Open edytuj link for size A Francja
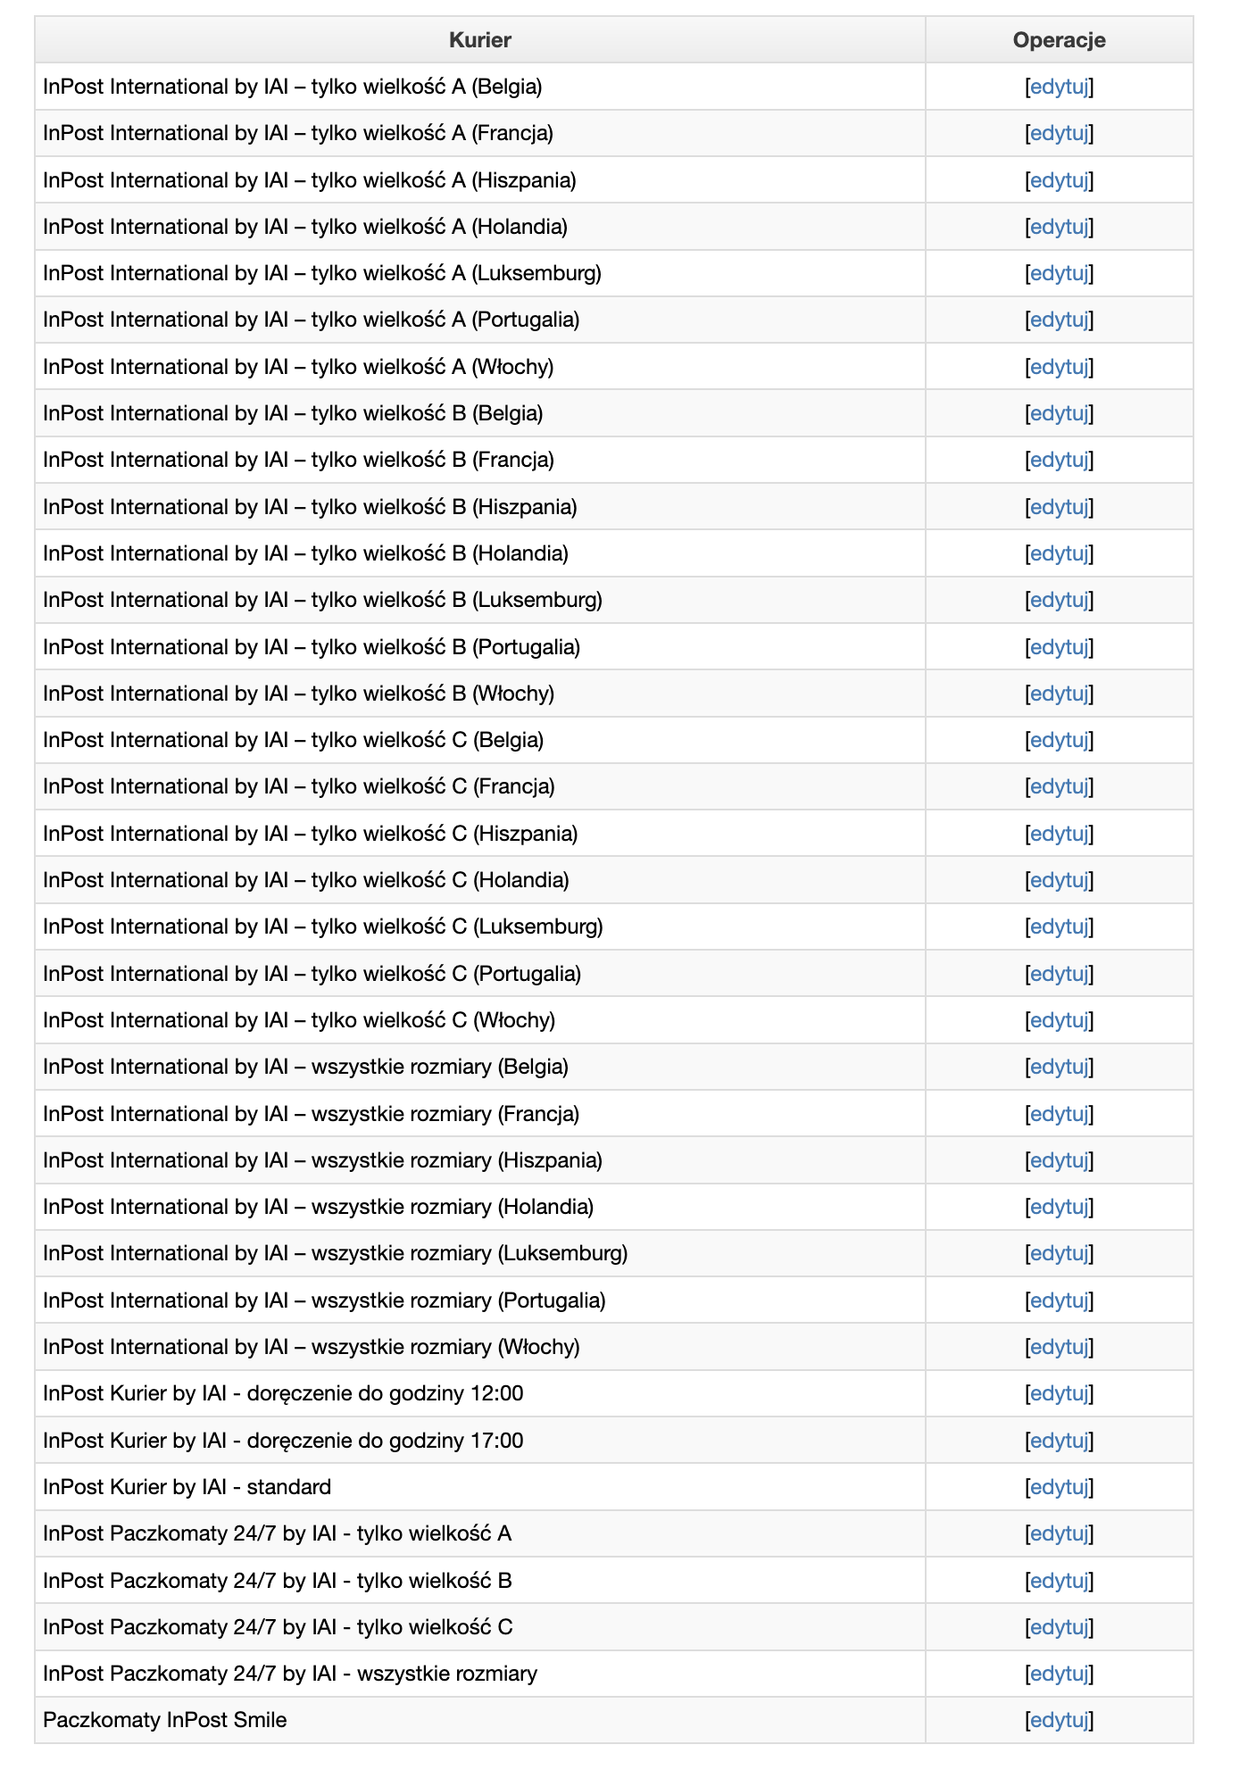1239x1778 pixels. 1059,133
